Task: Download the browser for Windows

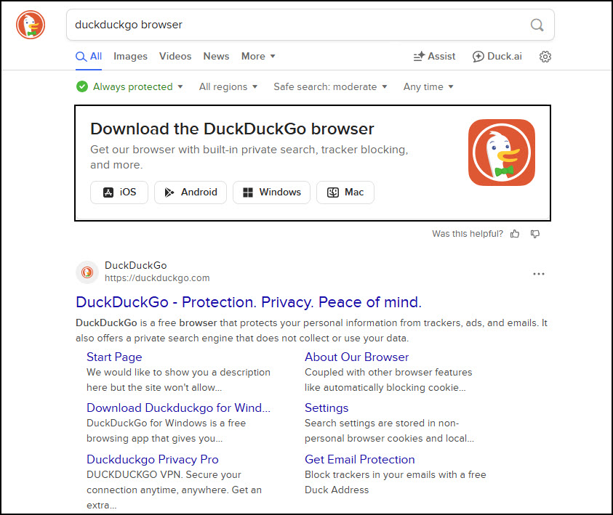Action: [x=271, y=192]
